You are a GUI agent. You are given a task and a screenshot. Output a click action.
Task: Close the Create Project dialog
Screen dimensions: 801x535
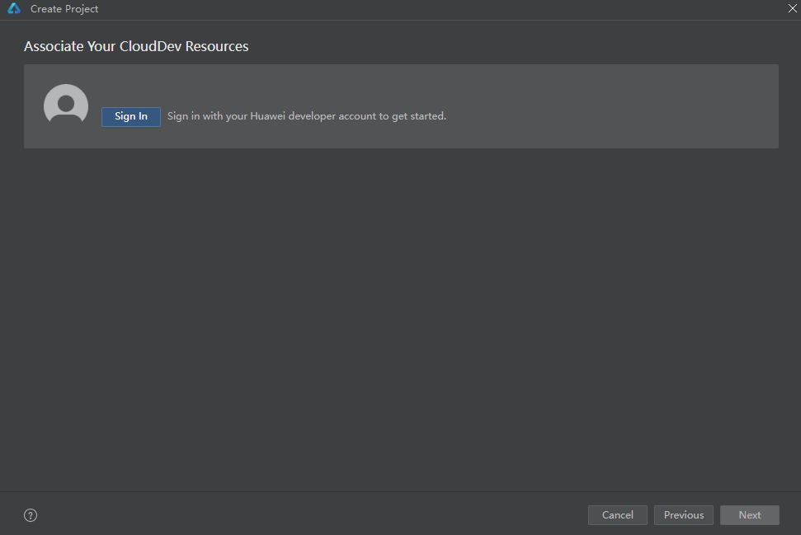(793, 9)
